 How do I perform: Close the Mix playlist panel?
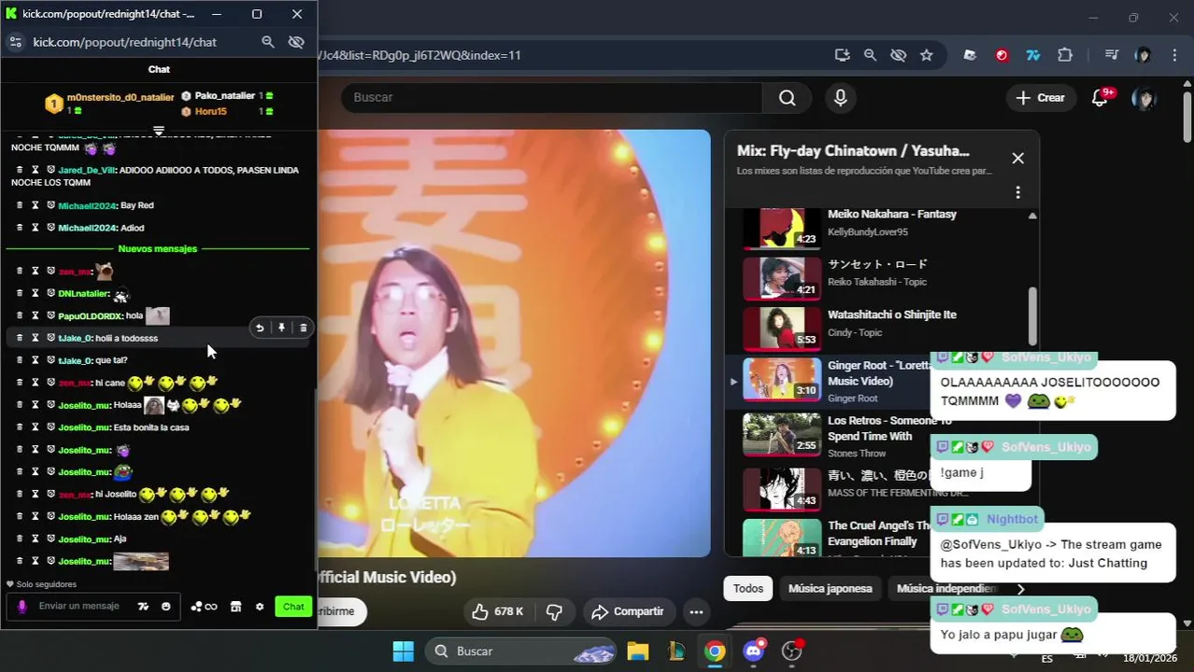(x=1018, y=159)
